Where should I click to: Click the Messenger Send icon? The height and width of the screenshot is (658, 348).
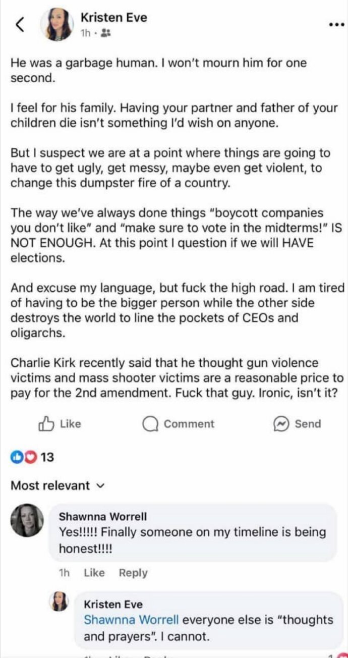pos(280,424)
